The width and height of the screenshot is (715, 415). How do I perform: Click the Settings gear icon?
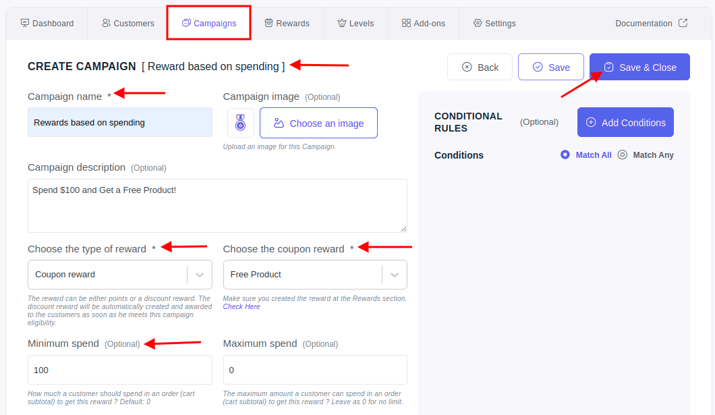(478, 23)
